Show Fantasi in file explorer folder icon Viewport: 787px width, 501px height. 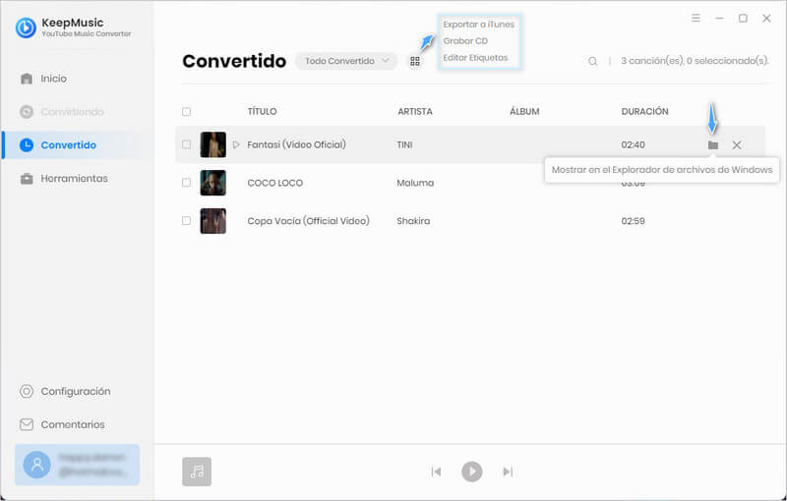point(713,145)
